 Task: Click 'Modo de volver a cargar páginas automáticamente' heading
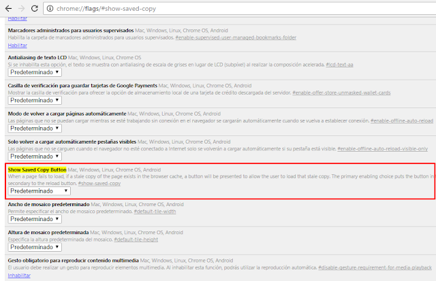tap(67, 114)
